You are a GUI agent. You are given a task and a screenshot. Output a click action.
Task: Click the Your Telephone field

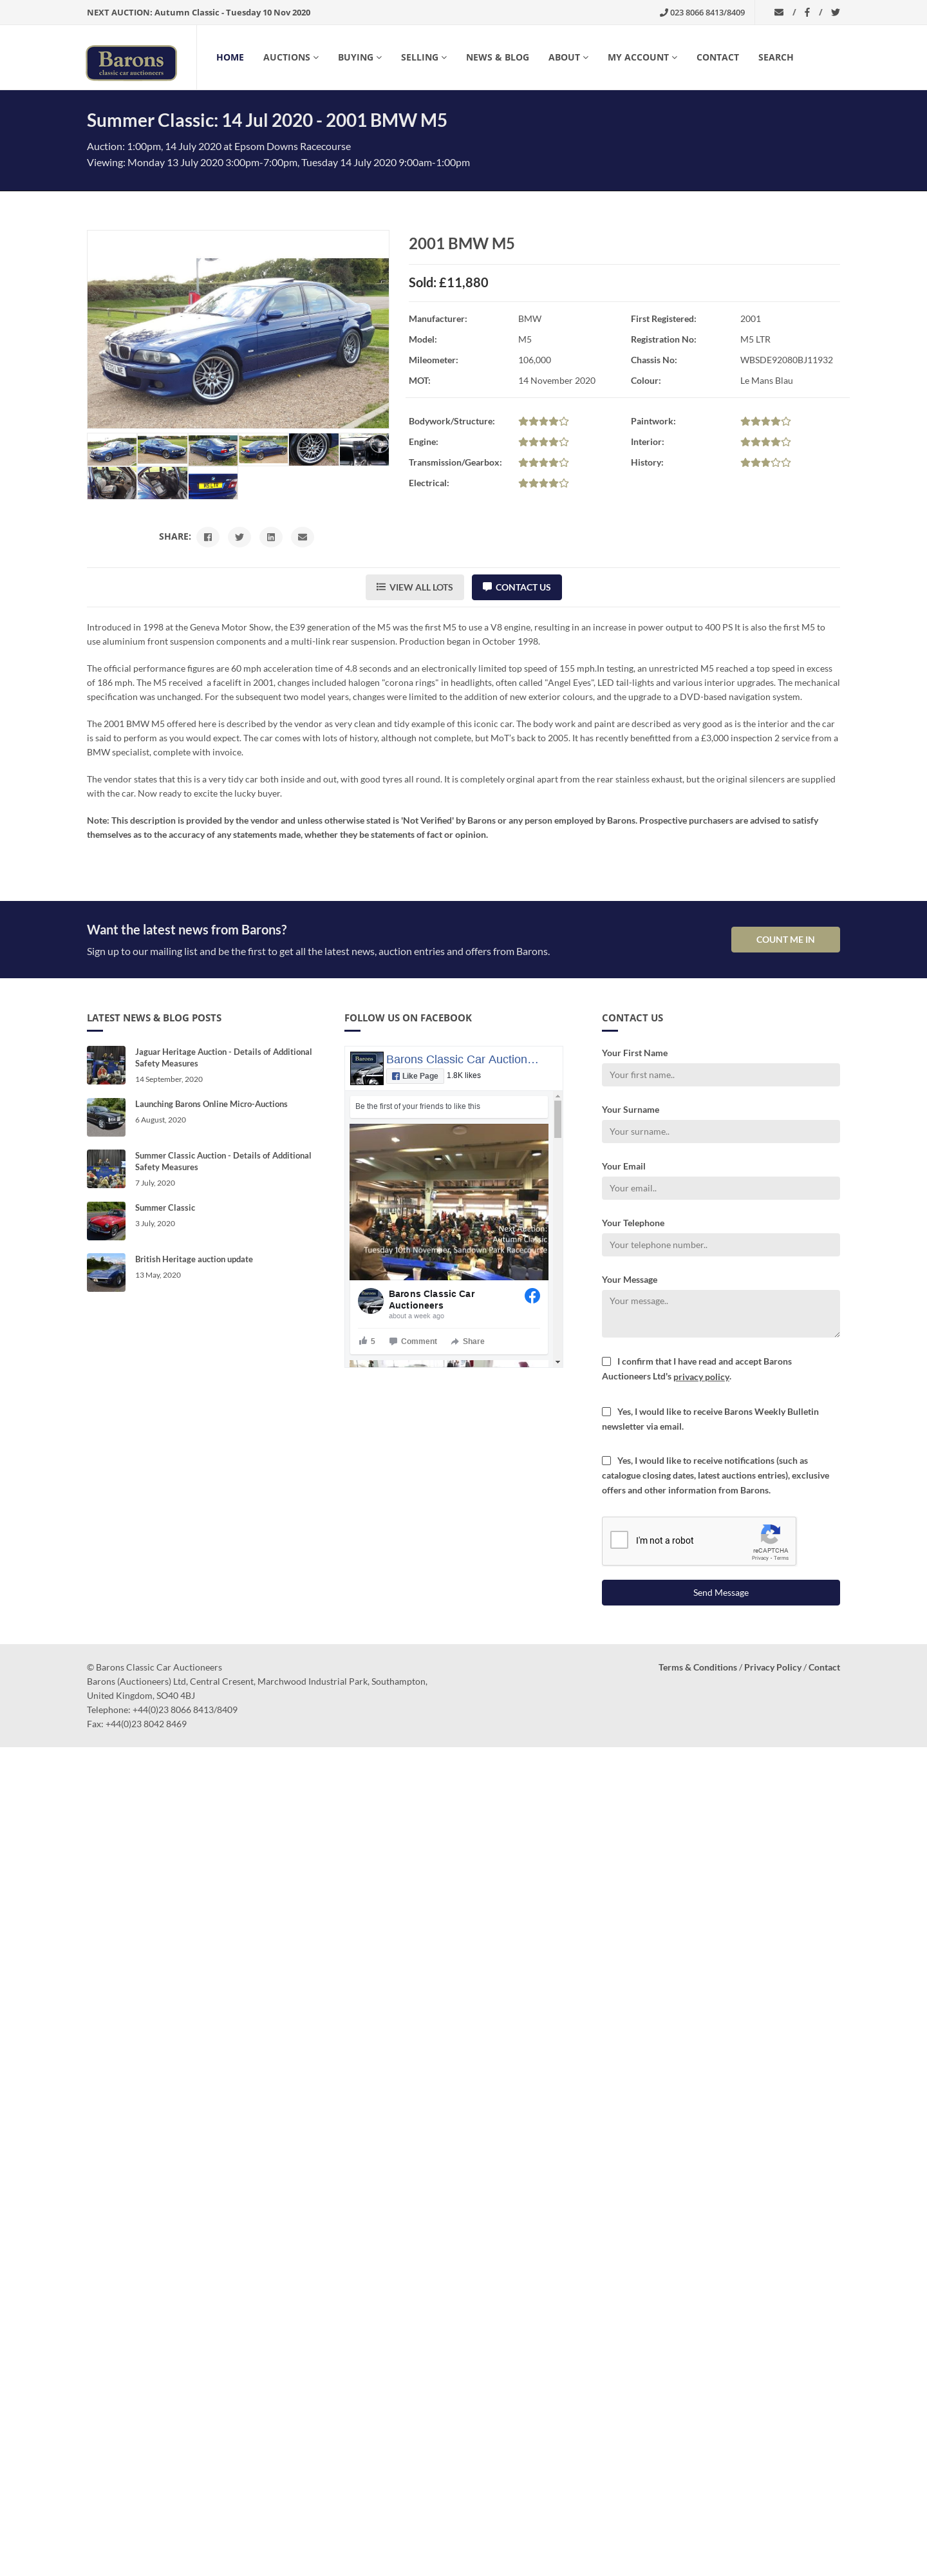pyautogui.click(x=720, y=1245)
